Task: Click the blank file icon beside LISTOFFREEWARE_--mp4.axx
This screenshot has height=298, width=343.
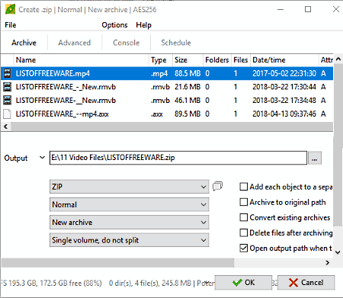Action: coord(7,114)
